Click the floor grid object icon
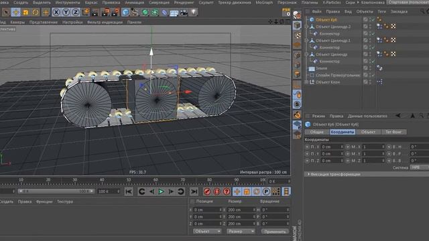This screenshot has height=241, width=429. [174, 12]
